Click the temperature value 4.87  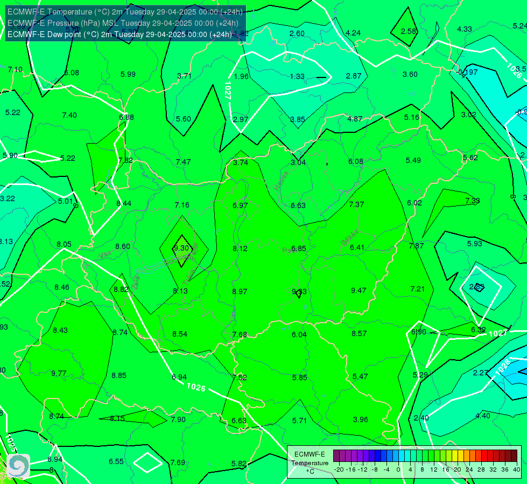click(x=355, y=119)
